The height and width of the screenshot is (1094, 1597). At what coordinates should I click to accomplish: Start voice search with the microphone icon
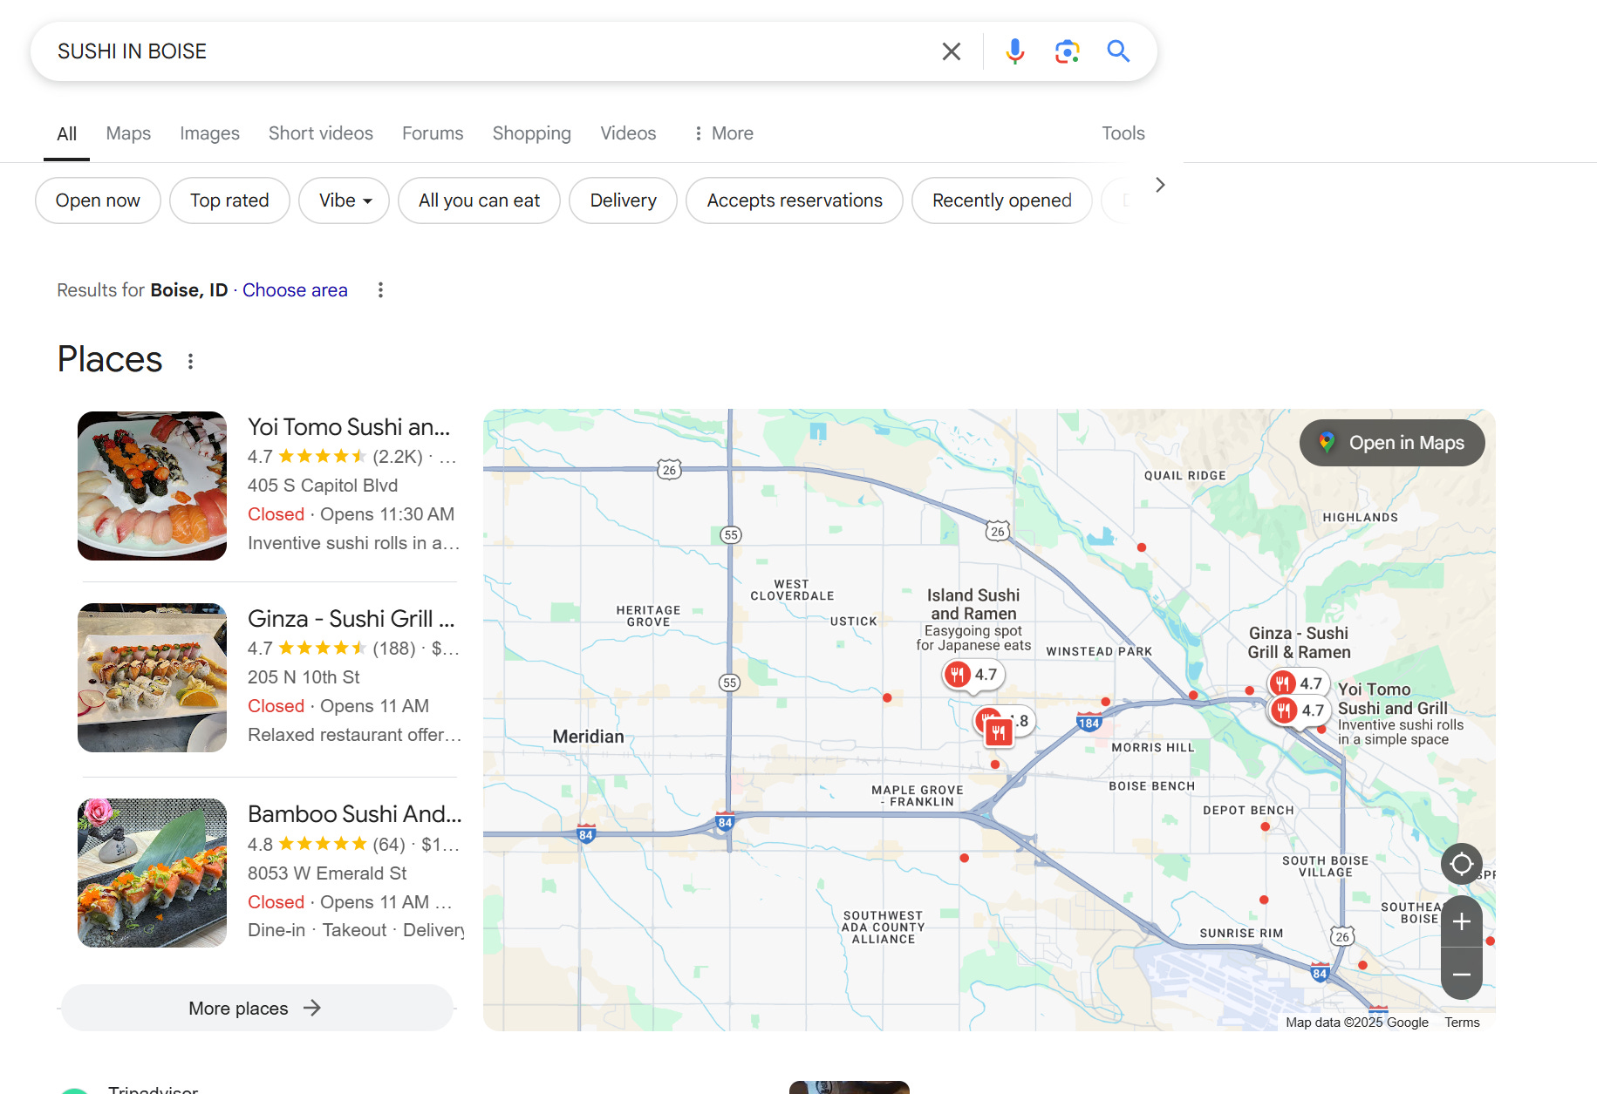(1014, 51)
